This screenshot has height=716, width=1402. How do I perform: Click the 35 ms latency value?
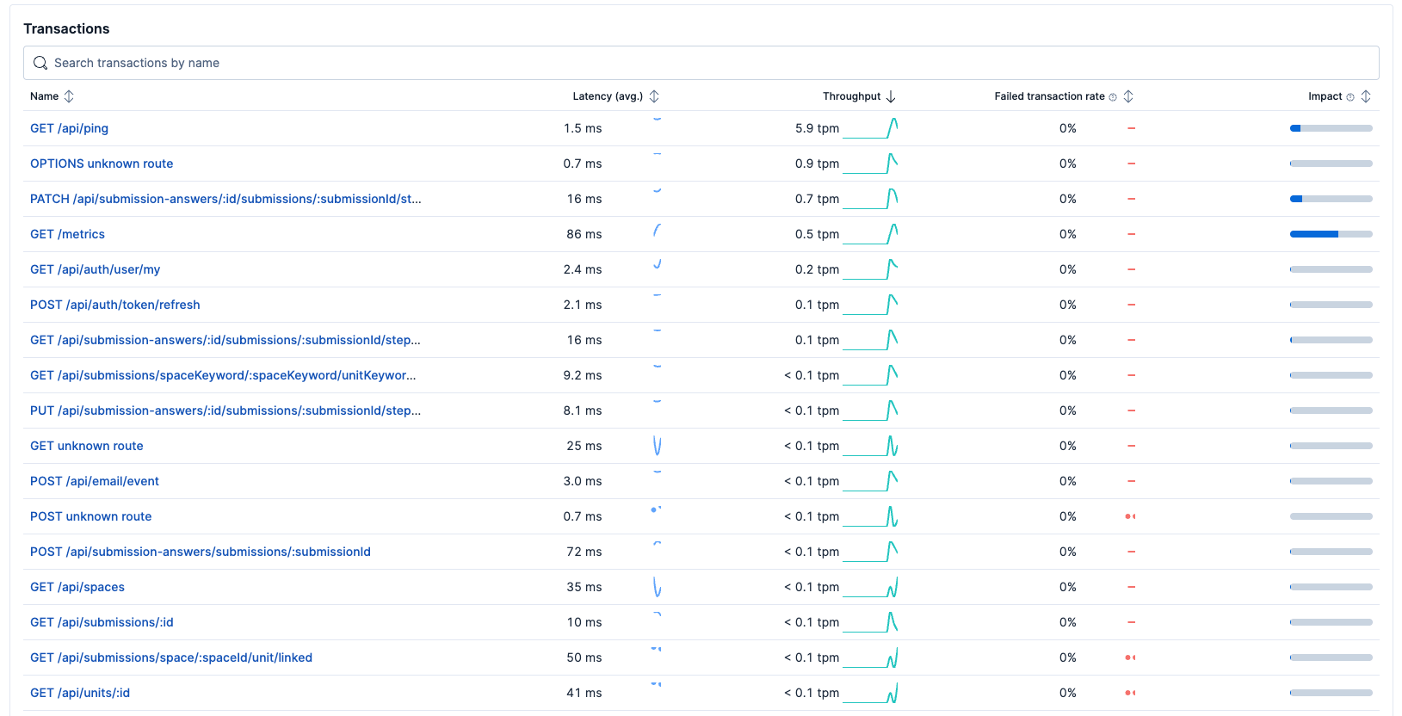click(584, 587)
